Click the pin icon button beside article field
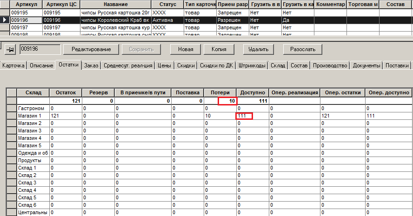 coord(10,49)
